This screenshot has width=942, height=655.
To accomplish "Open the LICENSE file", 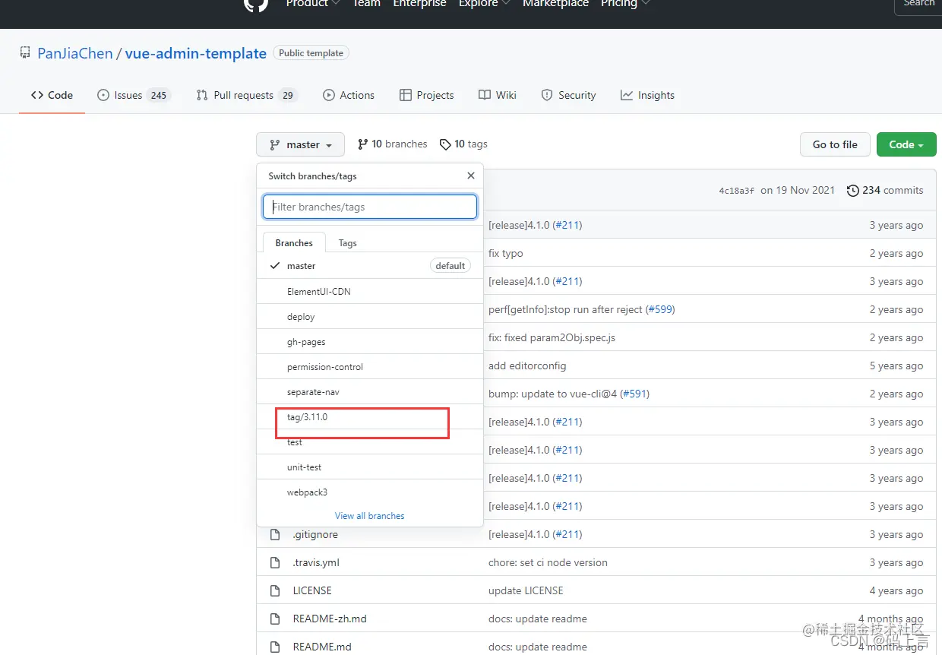I will point(312,590).
